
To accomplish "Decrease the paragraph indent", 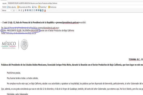I will click(x=36, y=10).
